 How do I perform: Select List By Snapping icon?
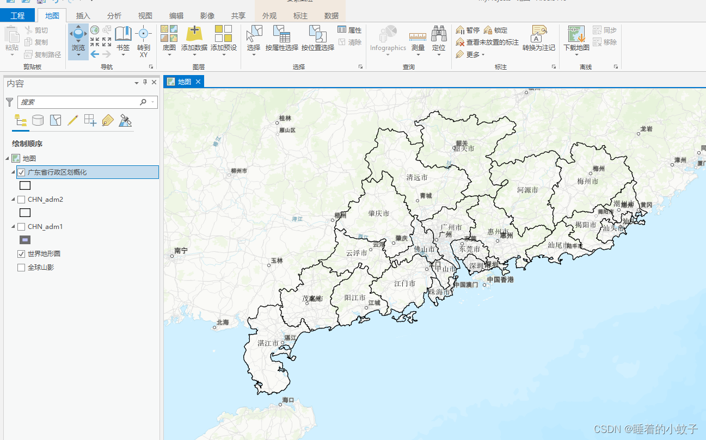point(90,120)
